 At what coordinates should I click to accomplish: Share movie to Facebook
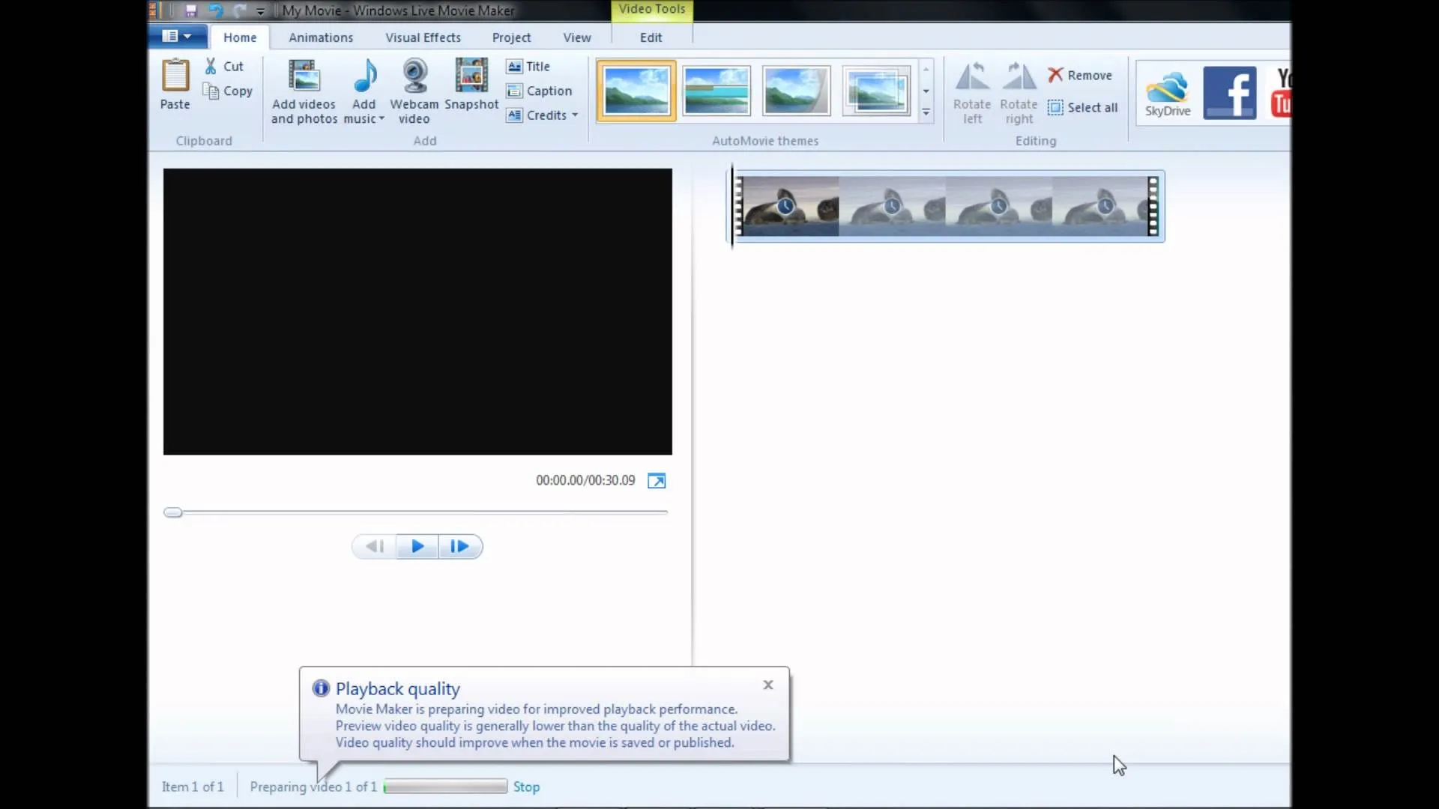(1230, 93)
